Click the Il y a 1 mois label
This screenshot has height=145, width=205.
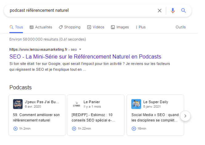pyautogui.click(x=92, y=107)
